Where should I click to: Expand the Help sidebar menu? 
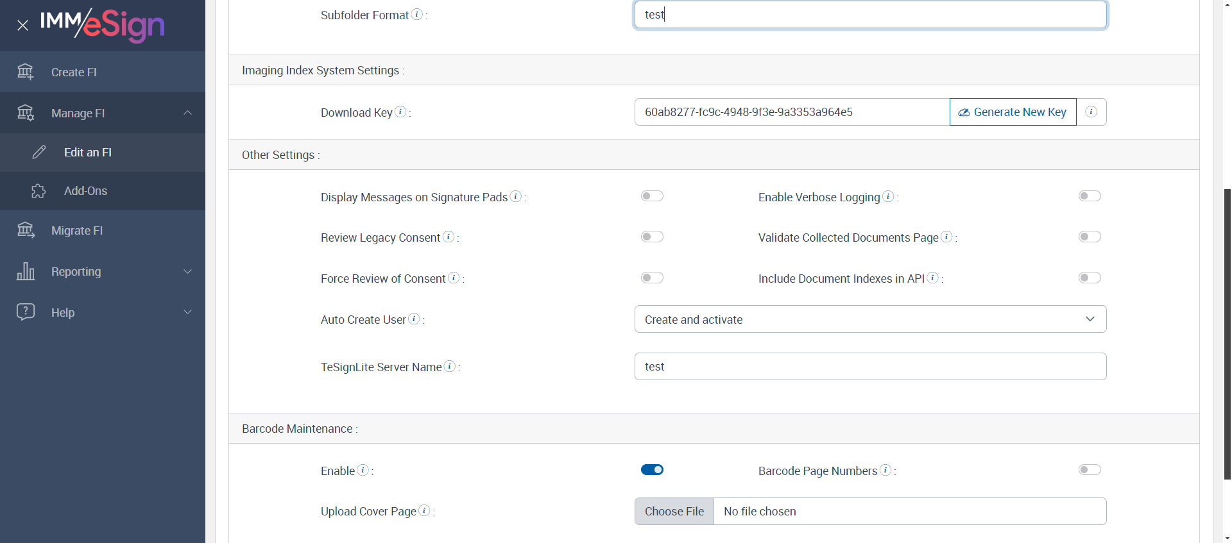(x=103, y=313)
